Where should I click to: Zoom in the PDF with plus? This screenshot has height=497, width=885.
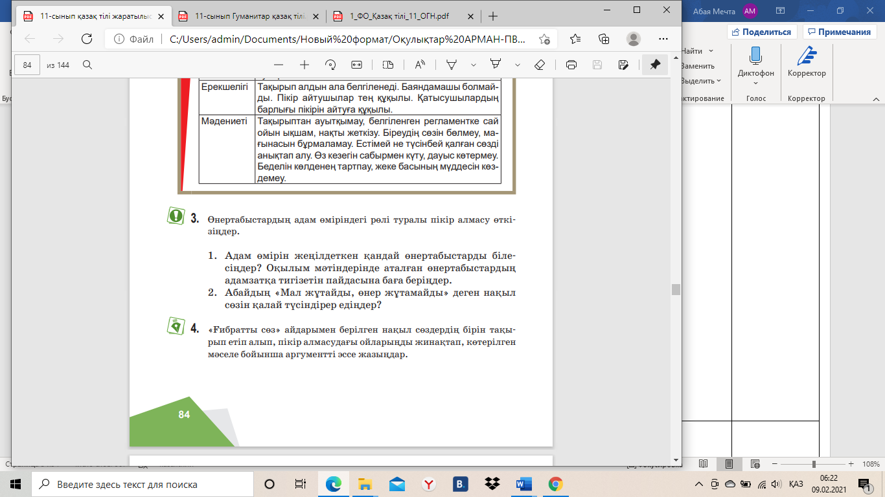click(305, 65)
